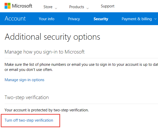Screen dimensions: 158x128
Task: Click the Microsoft wordmark text
Action: point(22,6)
